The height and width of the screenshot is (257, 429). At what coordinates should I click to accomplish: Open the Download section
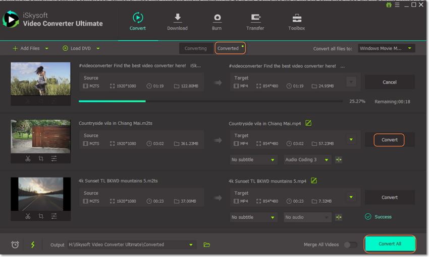click(177, 21)
